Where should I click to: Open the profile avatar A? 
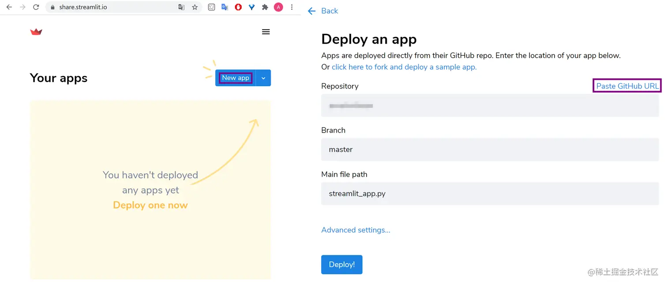278,7
